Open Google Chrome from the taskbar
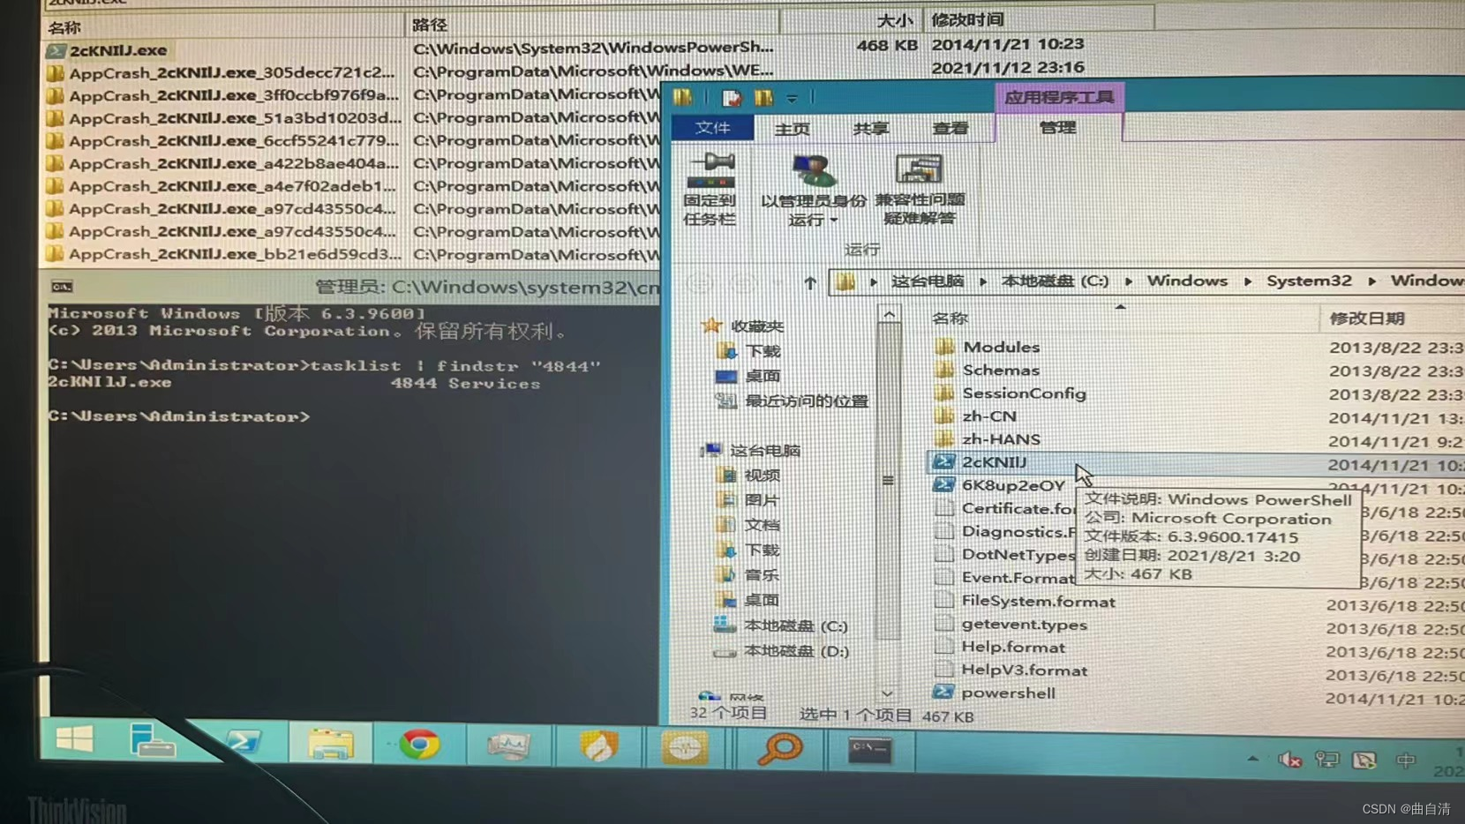The image size is (1465, 824). [x=420, y=745]
